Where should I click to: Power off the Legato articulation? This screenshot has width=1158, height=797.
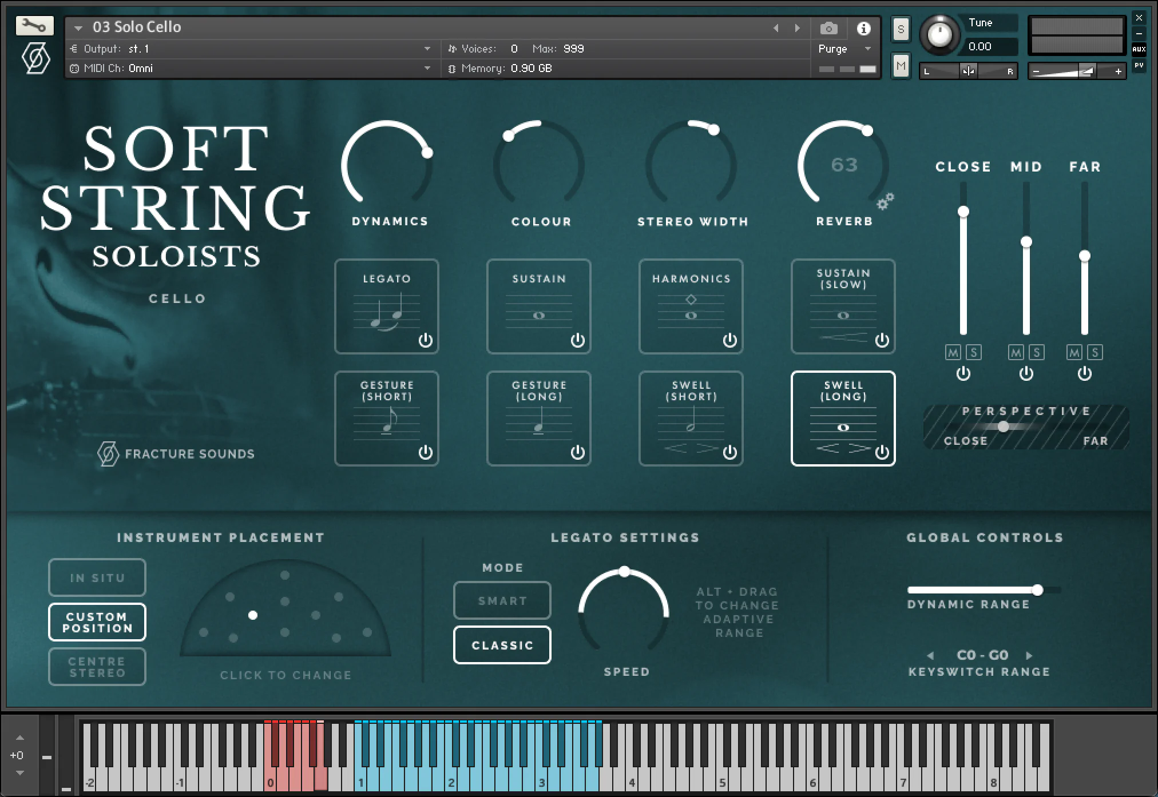[x=427, y=341]
